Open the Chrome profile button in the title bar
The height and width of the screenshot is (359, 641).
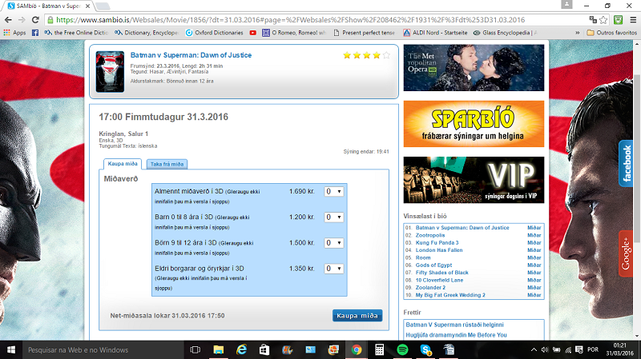(566, 4)
